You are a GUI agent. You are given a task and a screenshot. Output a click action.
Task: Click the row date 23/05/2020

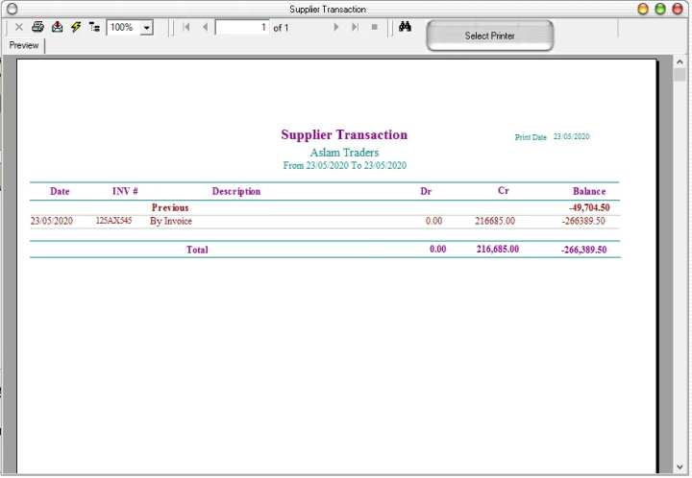(x=52, y=221)
